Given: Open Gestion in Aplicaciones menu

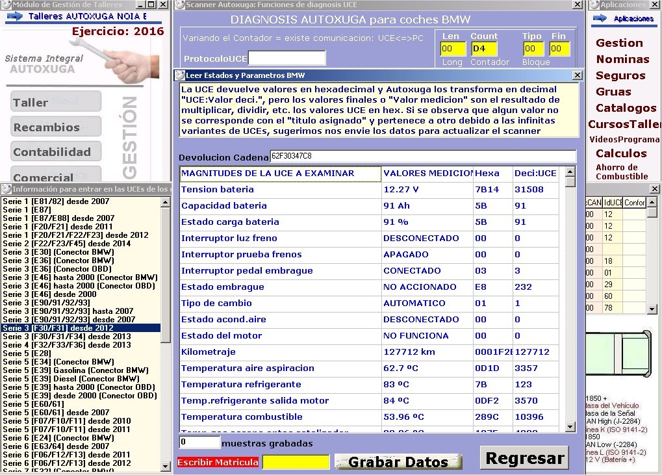Looking at the screenshot, I should (x=619, y=43).
